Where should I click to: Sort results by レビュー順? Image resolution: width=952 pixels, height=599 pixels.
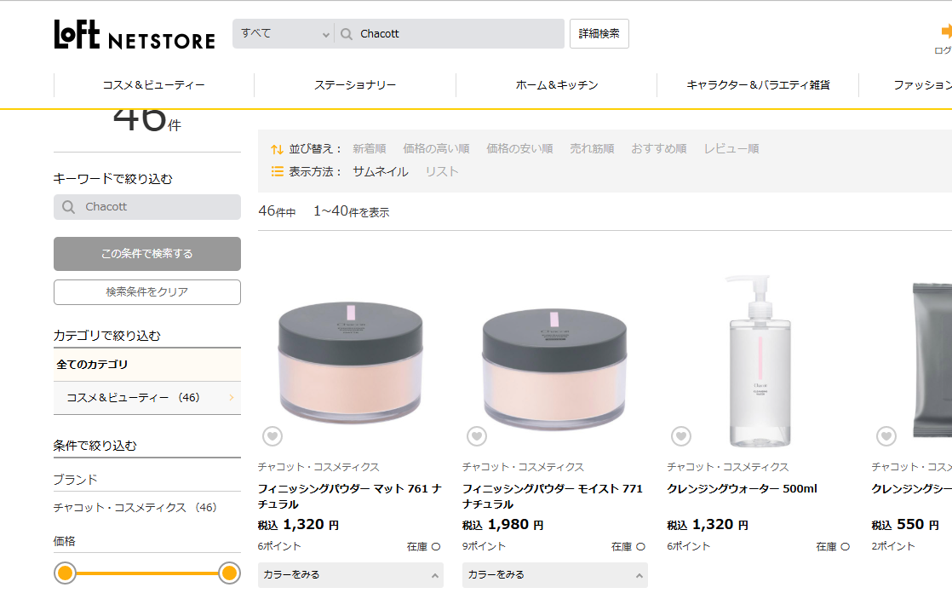click(x=731, y=149)
